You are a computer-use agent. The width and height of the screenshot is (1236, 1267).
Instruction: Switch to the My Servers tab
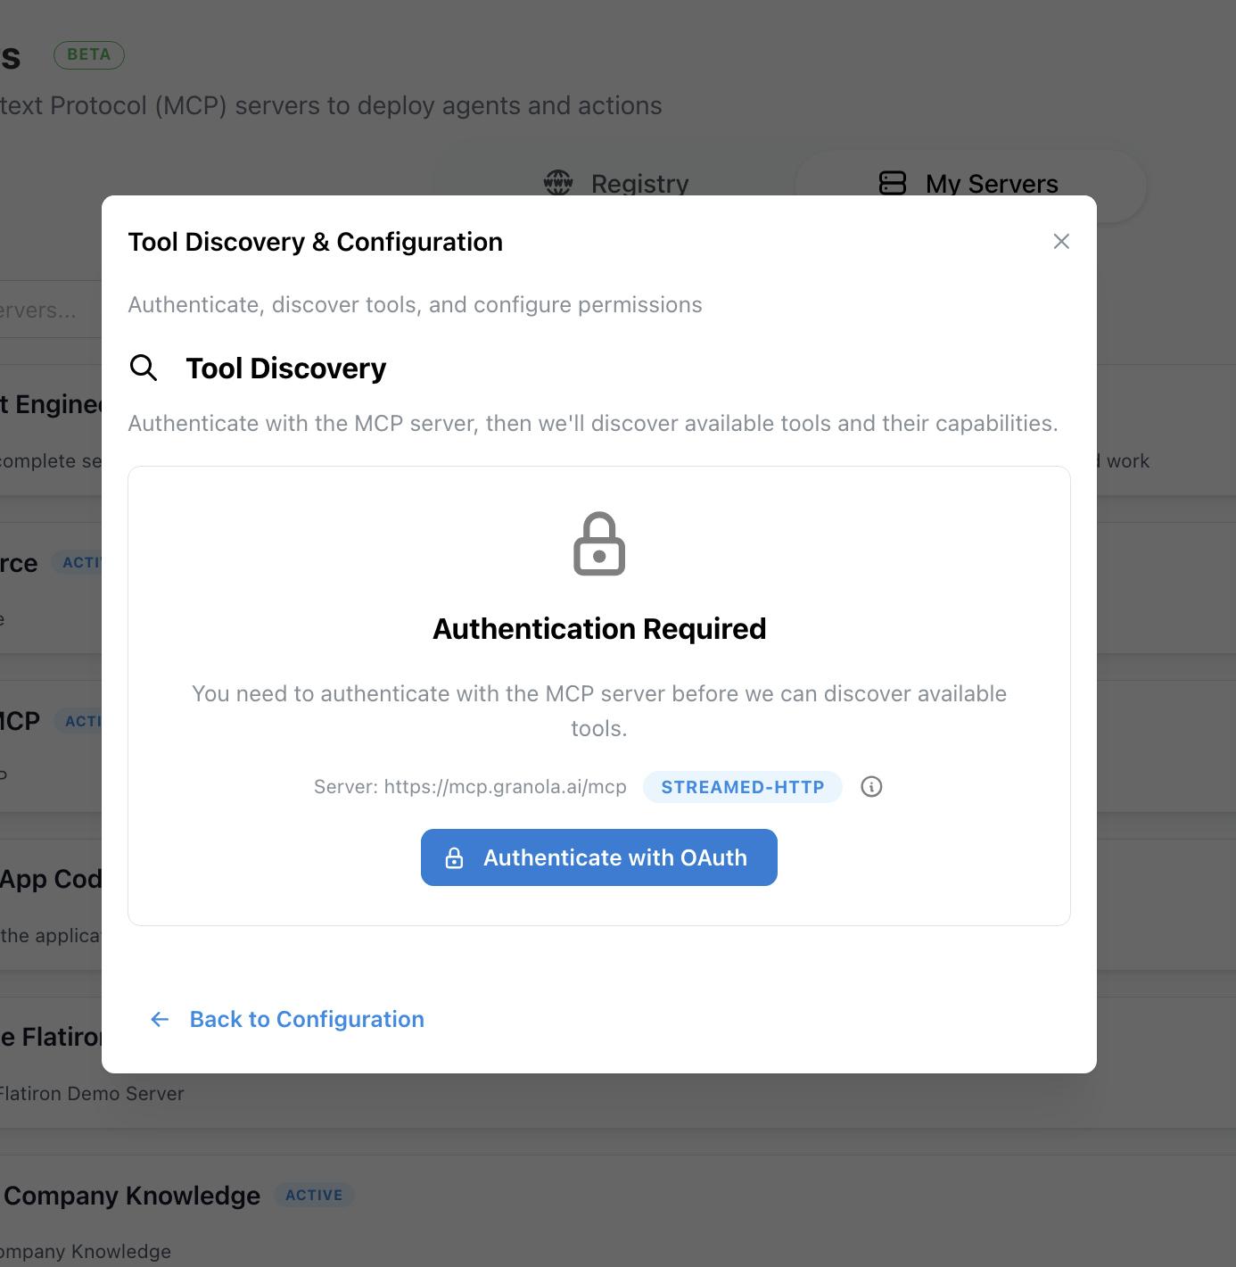[968, 182]
